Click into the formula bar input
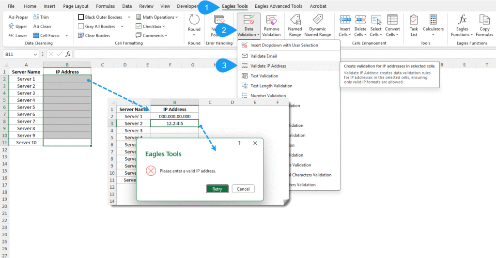The image size is (496, 258). (285, 54)
